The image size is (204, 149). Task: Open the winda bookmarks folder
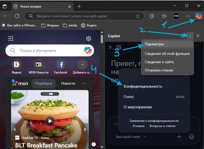[x=70, y=25]
